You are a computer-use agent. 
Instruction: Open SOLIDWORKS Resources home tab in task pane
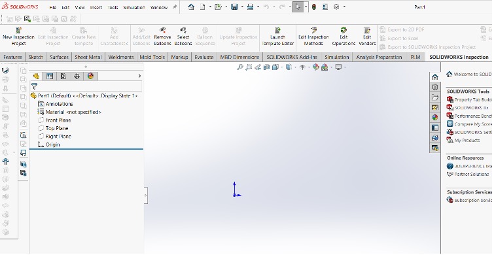pyautogui.click(x=435, y=76)
